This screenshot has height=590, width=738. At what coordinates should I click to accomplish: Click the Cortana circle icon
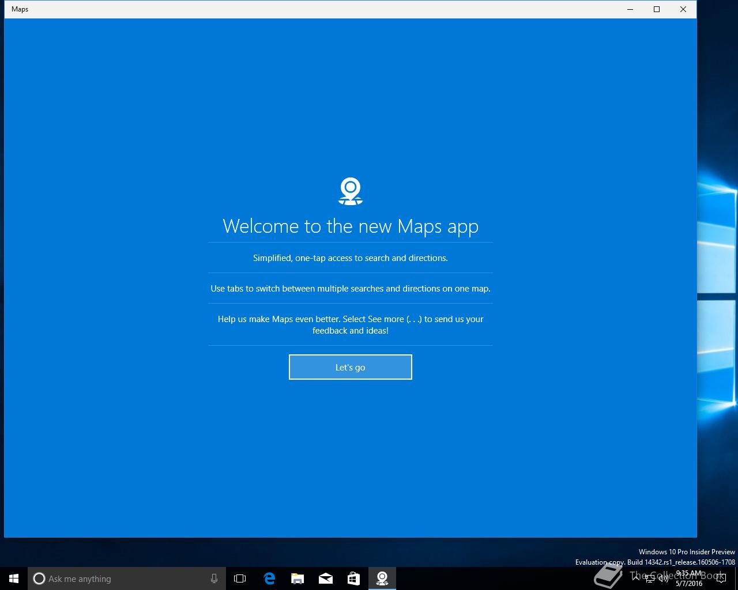click(x=39, y=578)
